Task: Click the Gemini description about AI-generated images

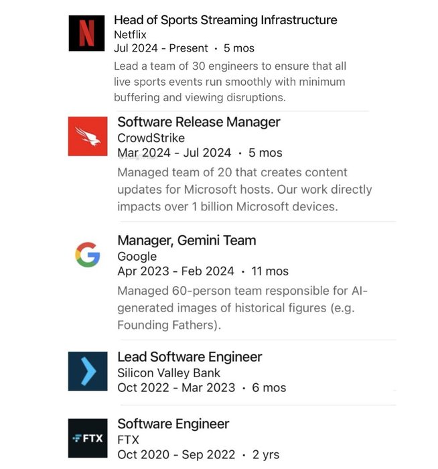Action: click(x=242, y=308)
